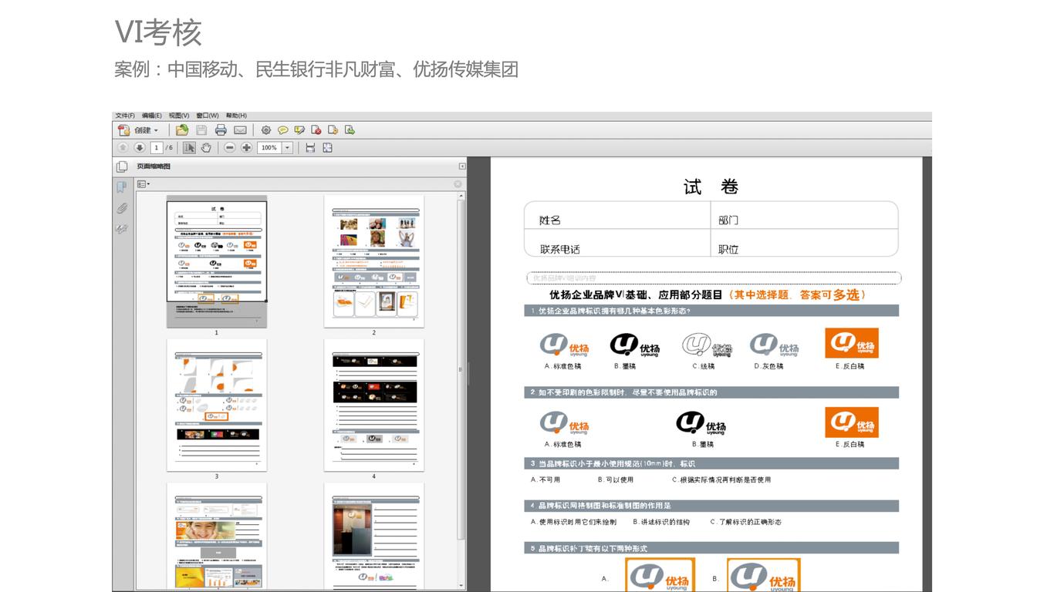Click the zoom out minus button
The height and width of the screenshot is (592, 1054).
pyautogui.click(x=230, y=147)
